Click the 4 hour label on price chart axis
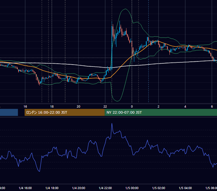The image size is (217, 191). click(x=185, y=107)
